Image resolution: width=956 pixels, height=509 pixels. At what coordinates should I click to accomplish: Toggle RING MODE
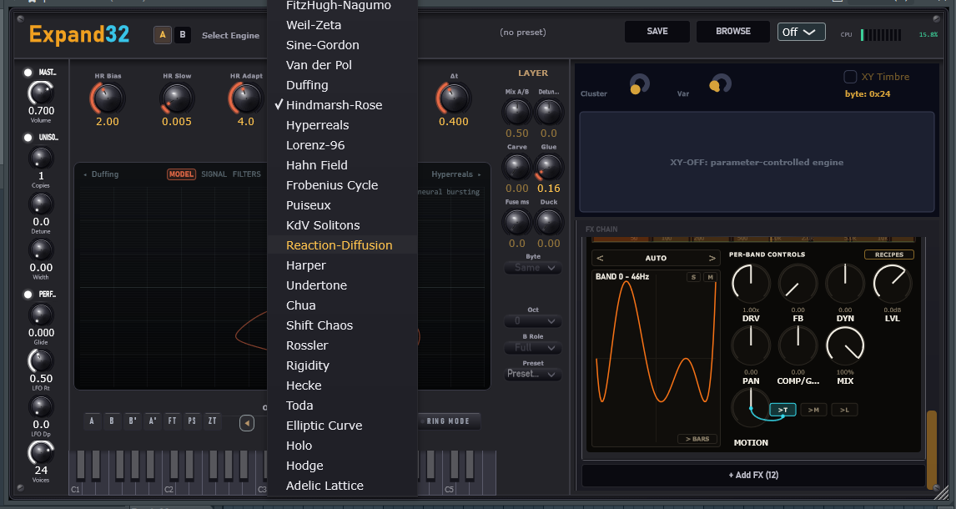[x=448, y=421]
